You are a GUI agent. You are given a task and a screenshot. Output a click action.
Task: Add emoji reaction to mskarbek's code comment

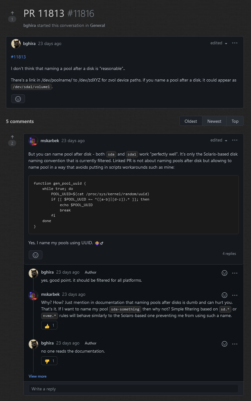coord(36,255)
